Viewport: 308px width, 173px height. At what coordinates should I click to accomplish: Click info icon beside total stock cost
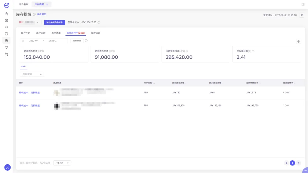point(99,22)
